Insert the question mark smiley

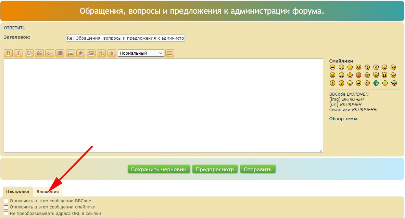341,83
